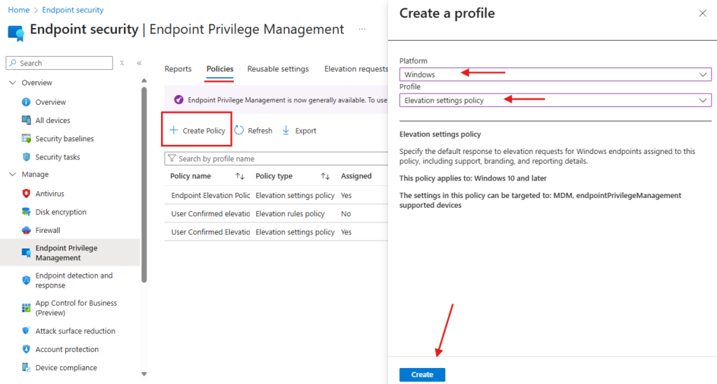
Task: Open Attack surface reduction in sidebar
Action: (75, 331)
